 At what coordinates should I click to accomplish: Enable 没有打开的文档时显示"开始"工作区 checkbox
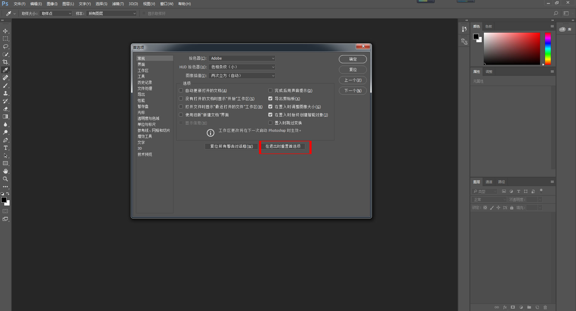click(x=181, y=98)
